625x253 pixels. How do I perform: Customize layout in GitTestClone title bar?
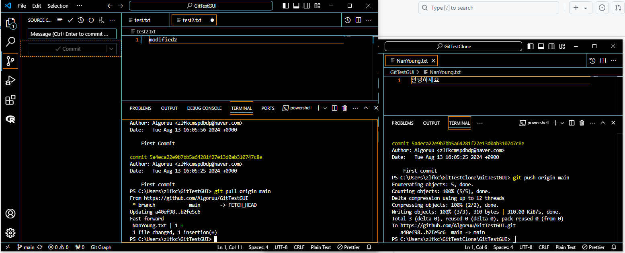562,46
